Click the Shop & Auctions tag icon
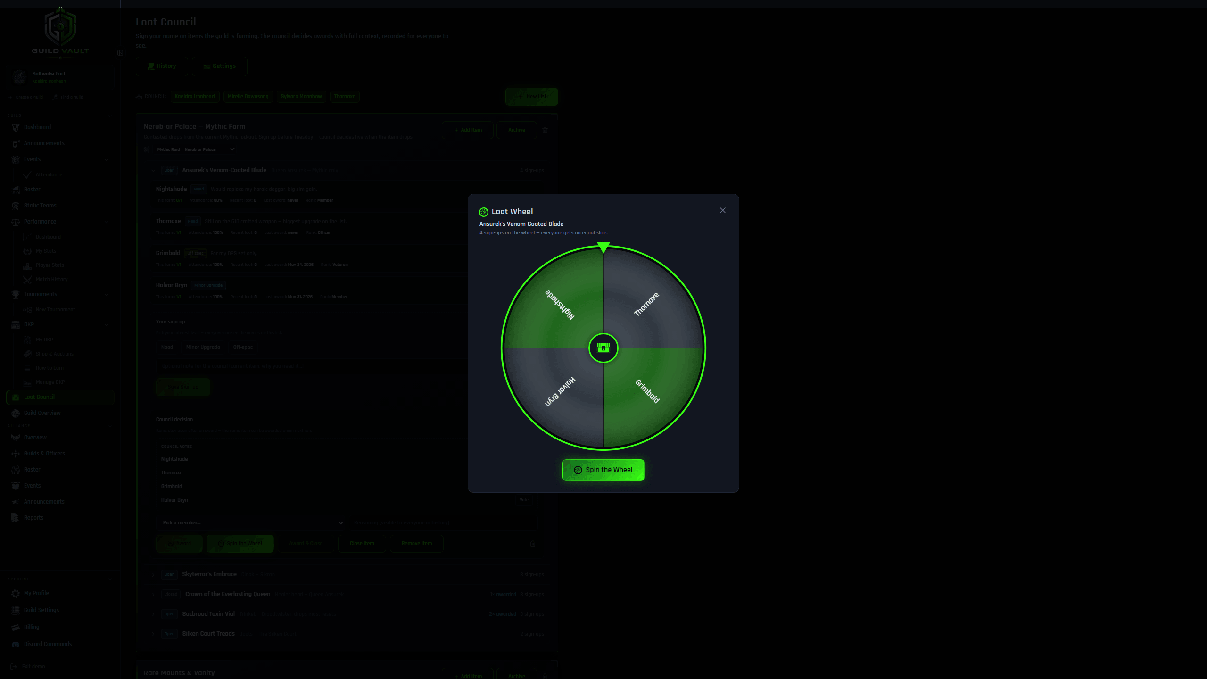1207x679 pixels. coord(27,354)
